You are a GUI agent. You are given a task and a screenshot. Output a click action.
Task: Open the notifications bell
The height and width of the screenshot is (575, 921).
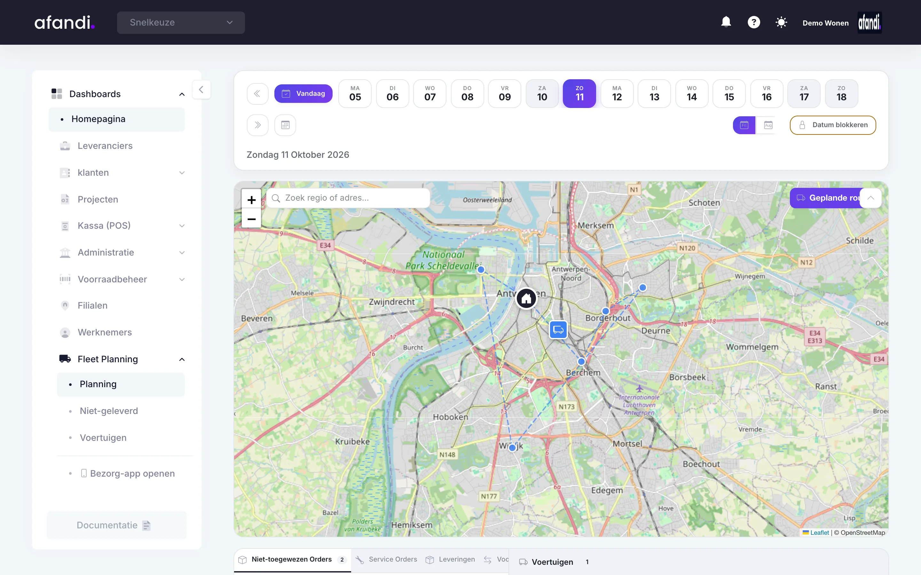pyautogui.click(x=726, y=22)
